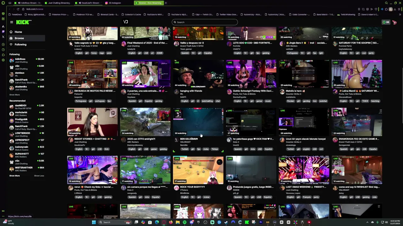Click Gothic Schoolgirl Fantasy stream title
This screenshot has height=226, width=403.
coord(253,91)
